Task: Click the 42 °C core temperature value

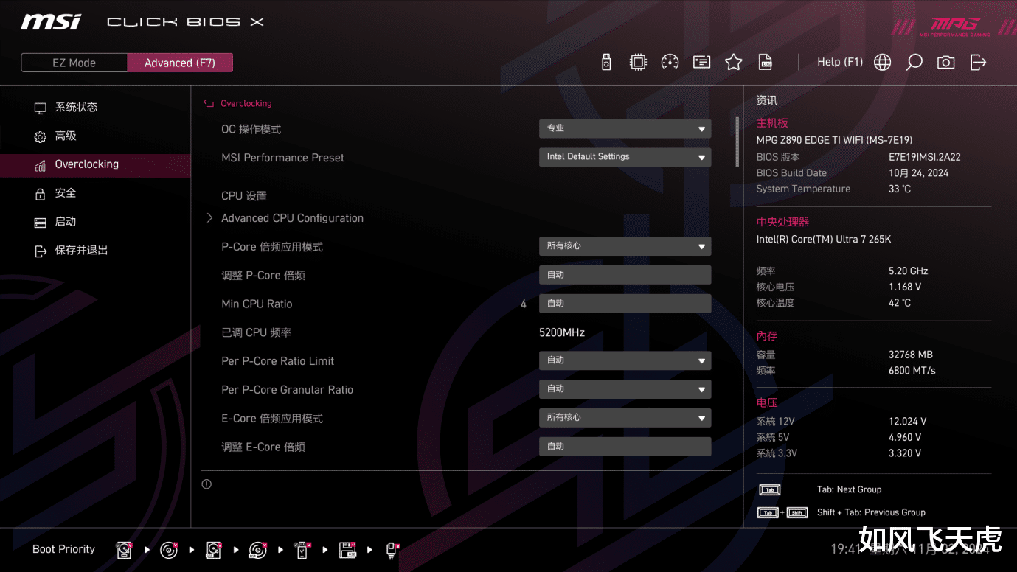Action: click(900, 303)
